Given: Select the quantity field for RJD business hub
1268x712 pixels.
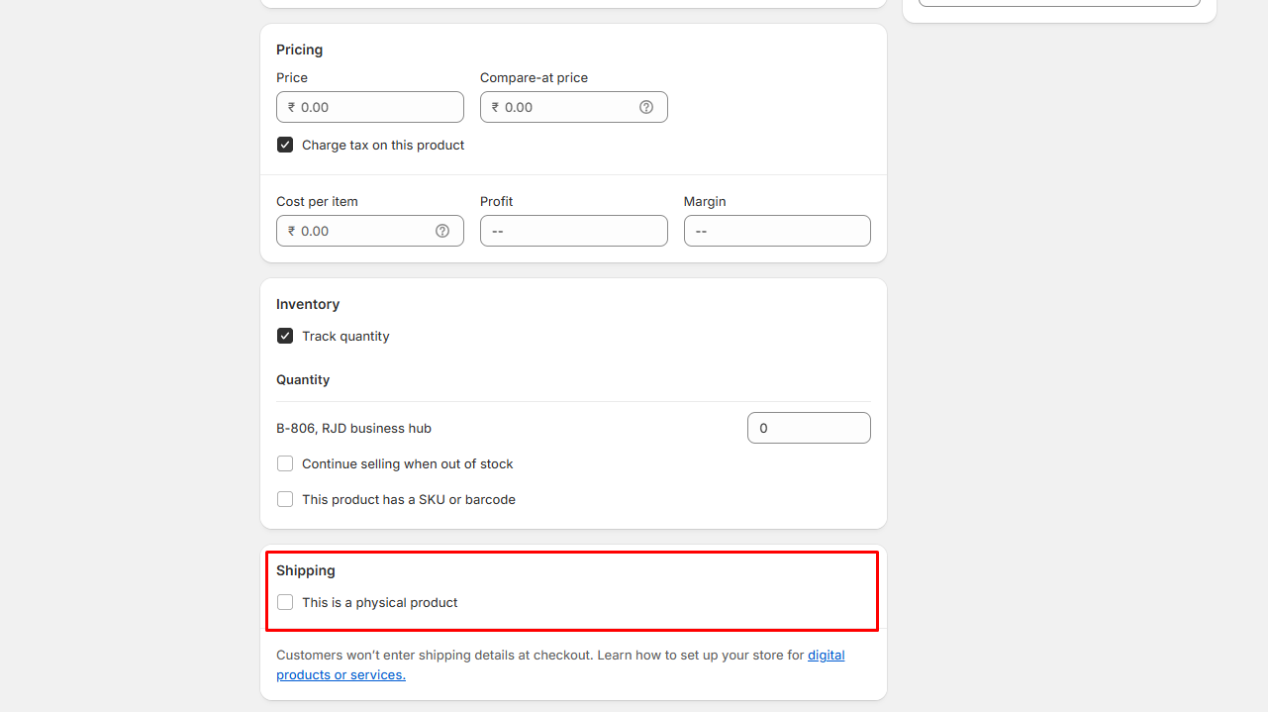Looking at the screenshot, I should [809, 428].
